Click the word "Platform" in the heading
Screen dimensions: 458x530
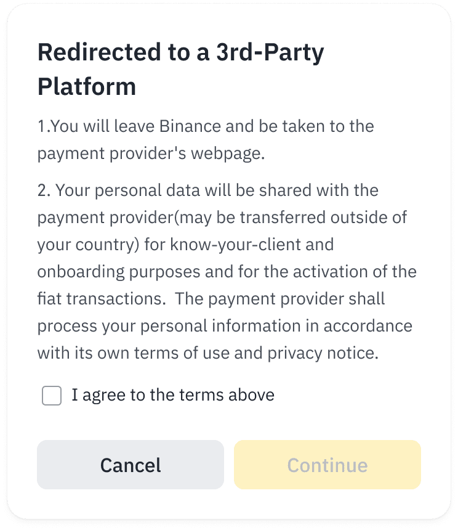click(x=87, y=87)
